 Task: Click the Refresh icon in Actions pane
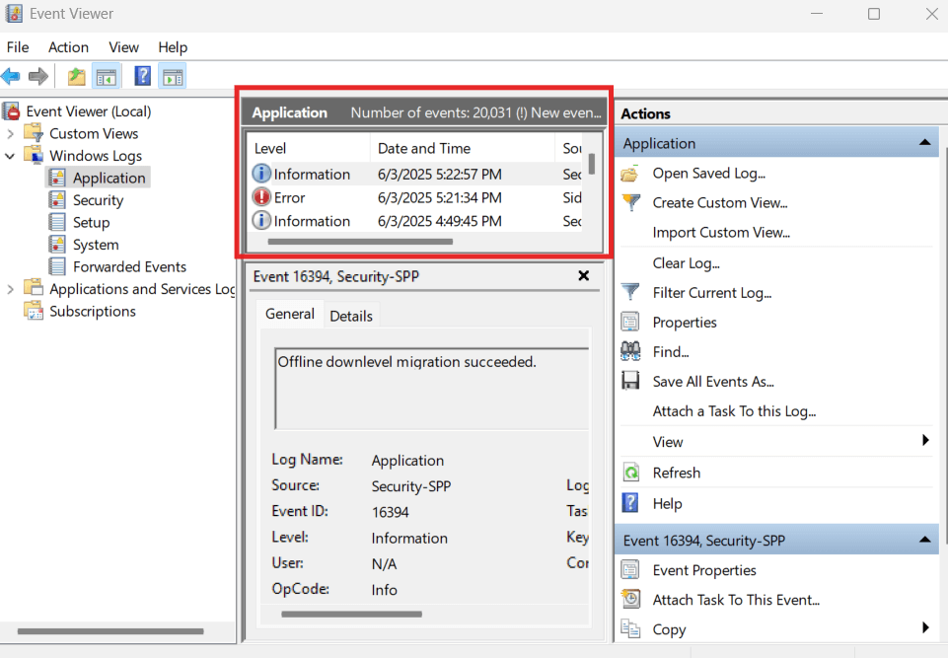click(630, 473)
